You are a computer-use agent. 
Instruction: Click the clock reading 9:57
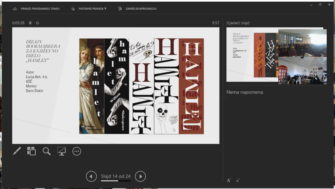(x=216, y=23)
